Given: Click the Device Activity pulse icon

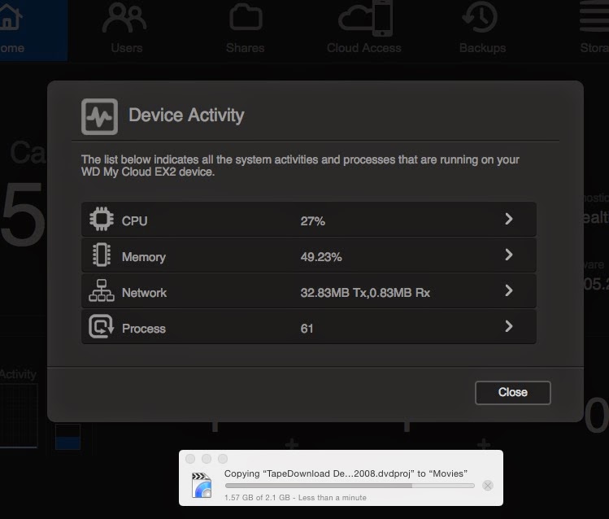Looking at the screenshot, I should (x=99, y=116).
